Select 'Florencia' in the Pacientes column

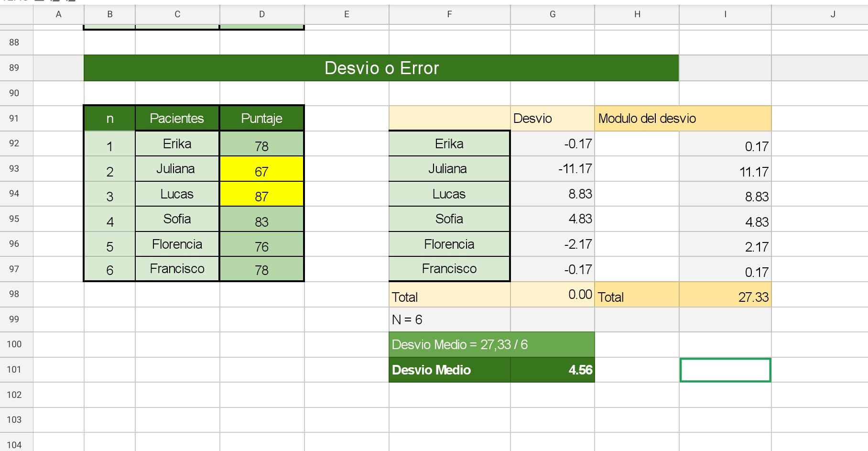[177, 244]
